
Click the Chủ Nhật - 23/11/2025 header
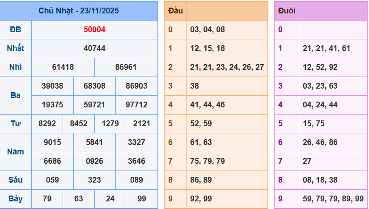click(79, 11)
